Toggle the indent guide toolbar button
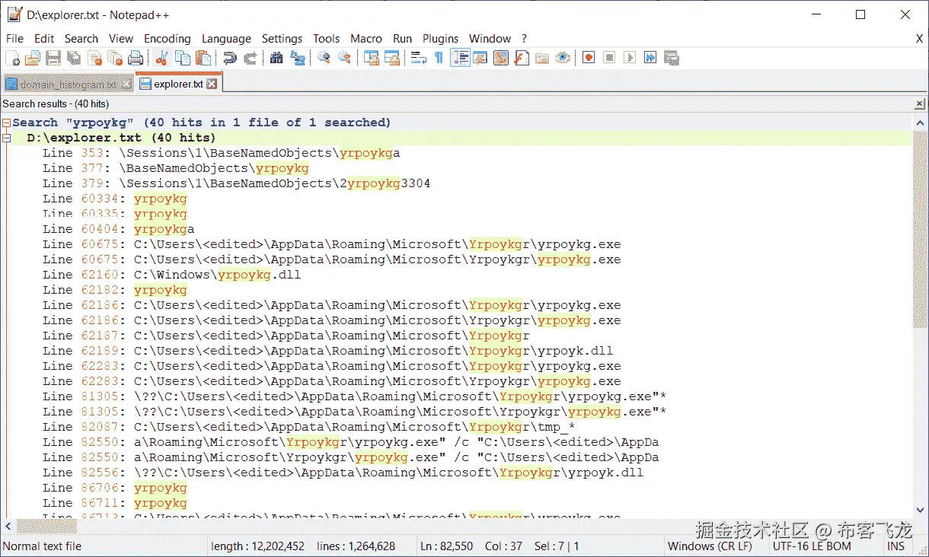 click(460, 58)
